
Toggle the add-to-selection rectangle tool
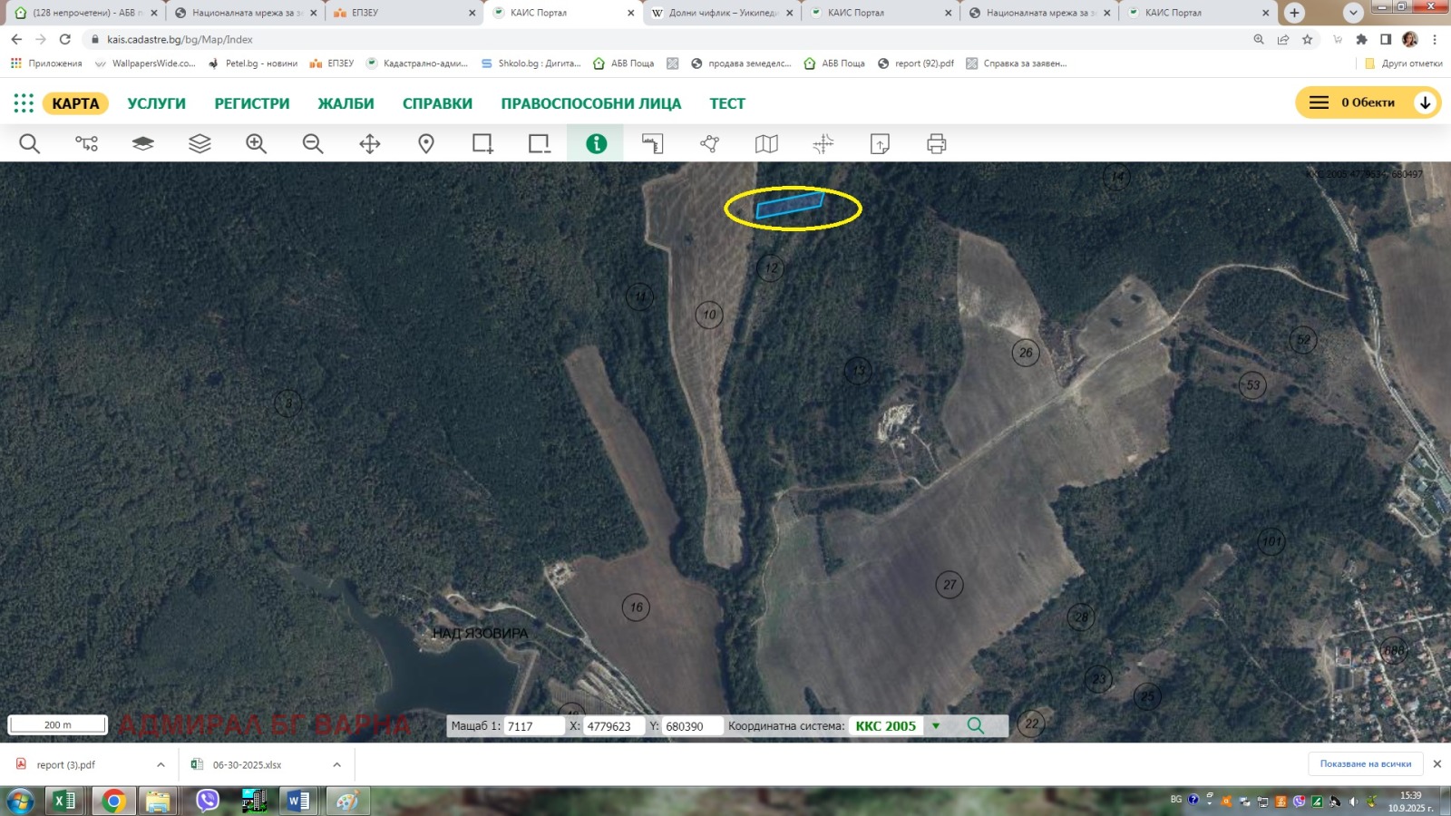[482, 144]
